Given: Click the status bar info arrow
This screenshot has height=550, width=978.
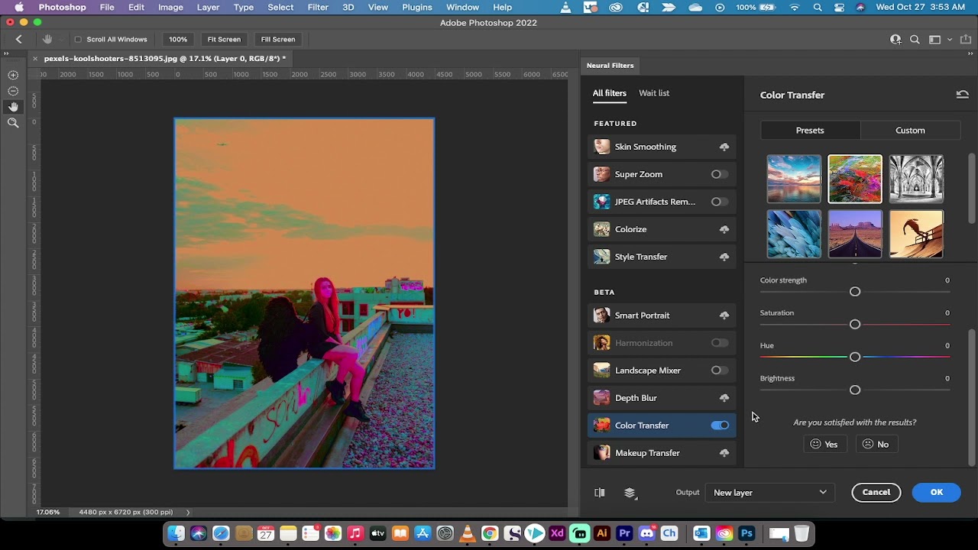Looking at the screenshot, I should (188, 512).
